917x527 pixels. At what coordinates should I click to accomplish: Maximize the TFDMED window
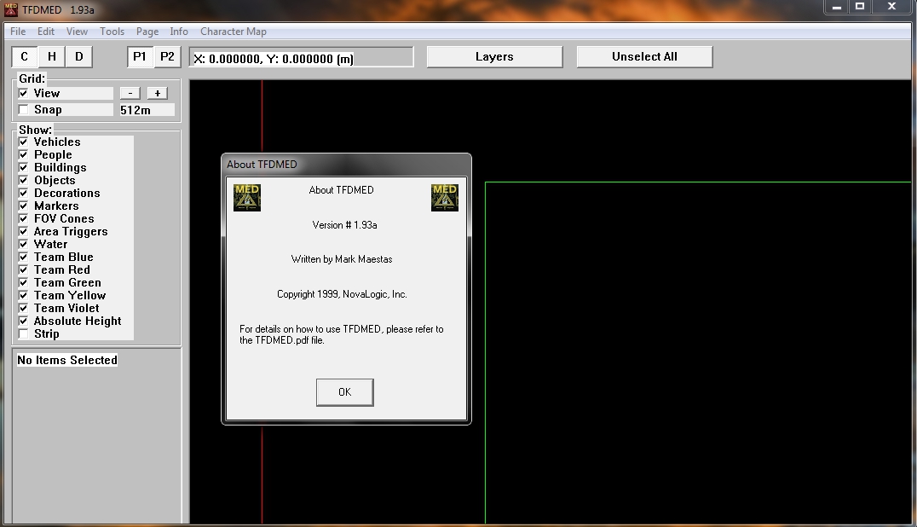[860, 7]
